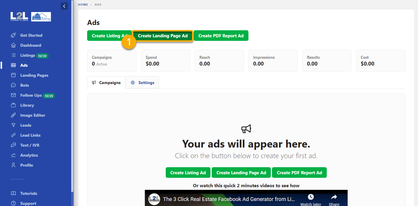
Task: Select the Campaigns tab
Action: click(x=106, y=82)
